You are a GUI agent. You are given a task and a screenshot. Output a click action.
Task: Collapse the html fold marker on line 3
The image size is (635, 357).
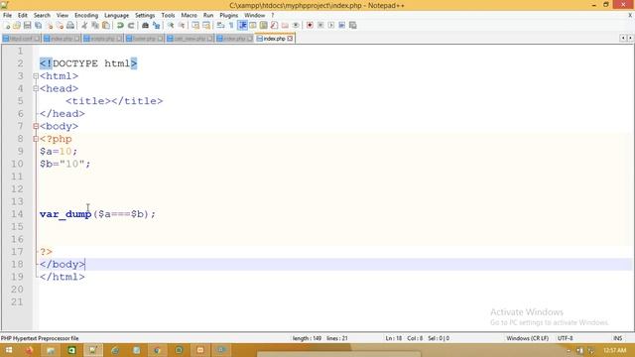36,76
